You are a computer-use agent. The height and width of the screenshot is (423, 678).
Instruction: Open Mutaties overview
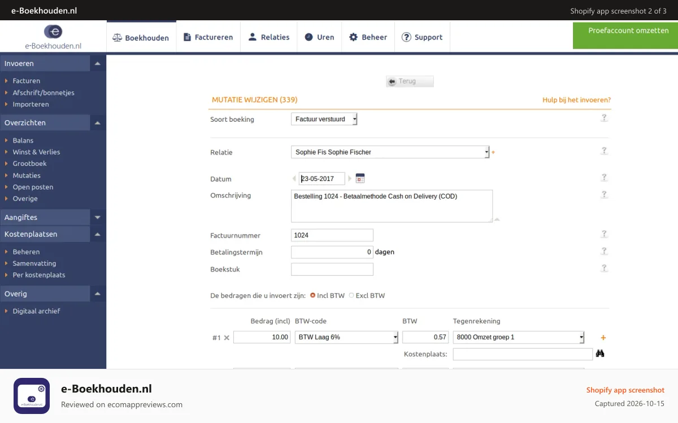tap(27, 175)
